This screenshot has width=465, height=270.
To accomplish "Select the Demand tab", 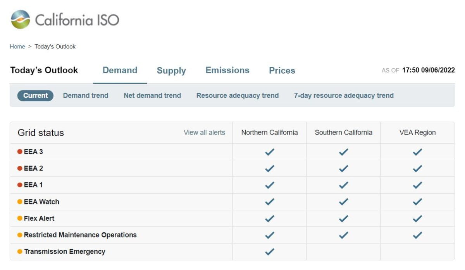I will tap(120, 70).
